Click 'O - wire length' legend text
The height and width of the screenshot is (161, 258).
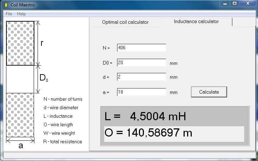coord(58,125)
